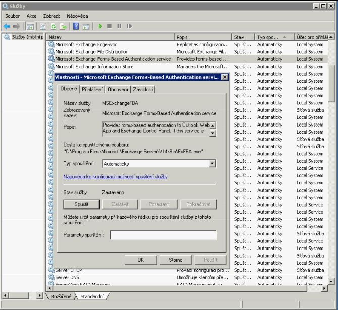This screenshot has height=310, width=338.
Task: Open the Soubor menu
Action: point(12,16)
